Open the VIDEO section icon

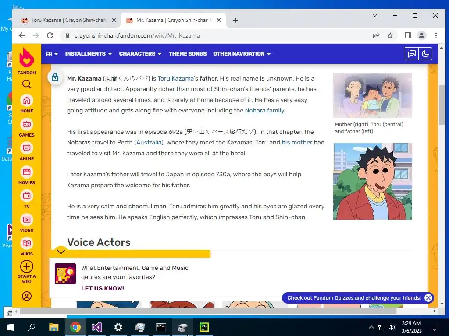tap(27, 220)
